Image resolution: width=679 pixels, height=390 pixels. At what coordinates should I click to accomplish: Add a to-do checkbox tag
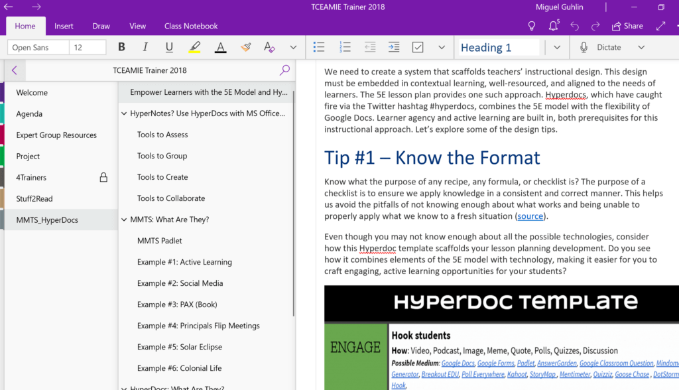418,47
